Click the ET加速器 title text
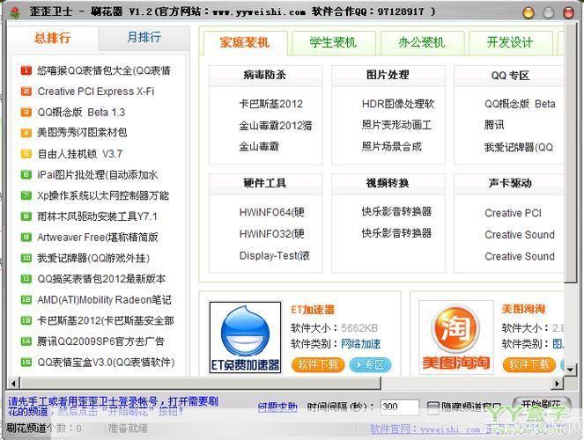This screenshot has width=584, height=440. [x=313, y=310]
